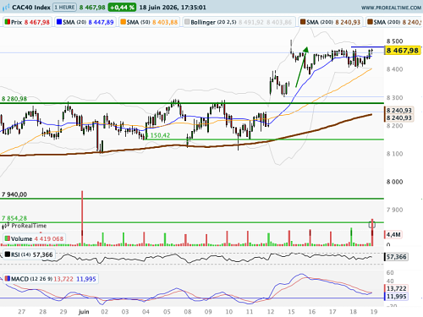Image resolution: width=423 pixels, height=317 pixels.
Task: Click the 13,722 MACD axis tag
Action: point(396,288)
